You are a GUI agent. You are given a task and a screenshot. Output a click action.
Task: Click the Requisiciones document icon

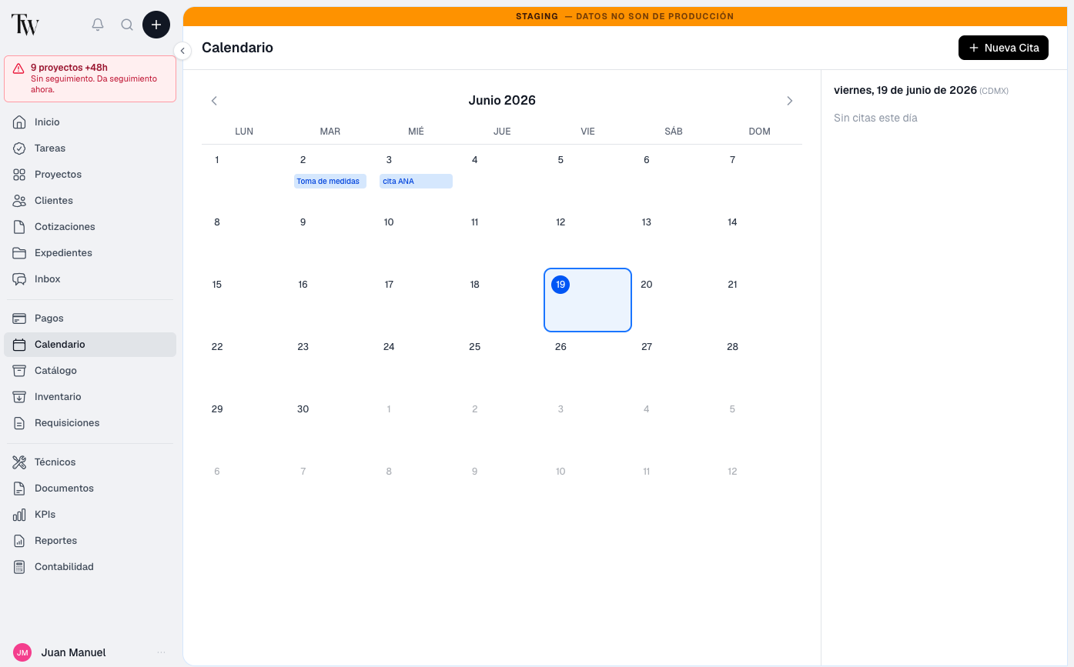pos(20,423)
